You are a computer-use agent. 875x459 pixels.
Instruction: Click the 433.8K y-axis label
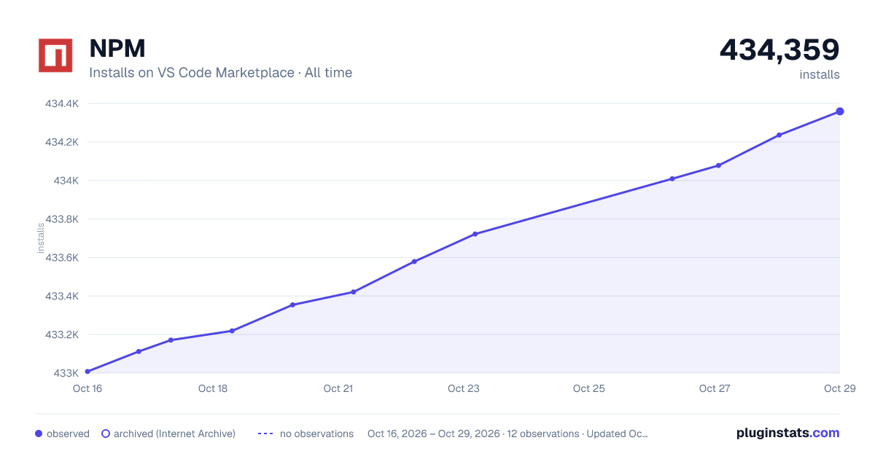(62, 219)
